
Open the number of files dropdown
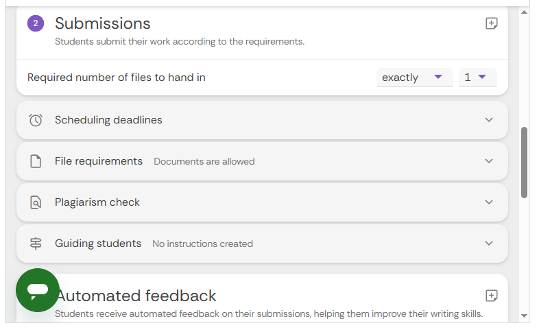pyautogui.click(x=477, y=78)
